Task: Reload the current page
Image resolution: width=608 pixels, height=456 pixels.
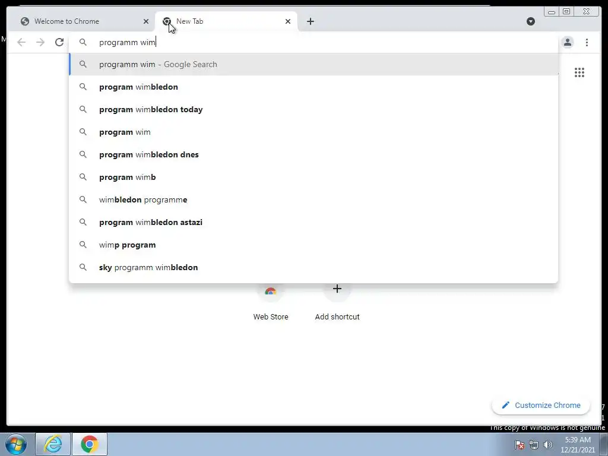Action: click(x=59, y=42)
